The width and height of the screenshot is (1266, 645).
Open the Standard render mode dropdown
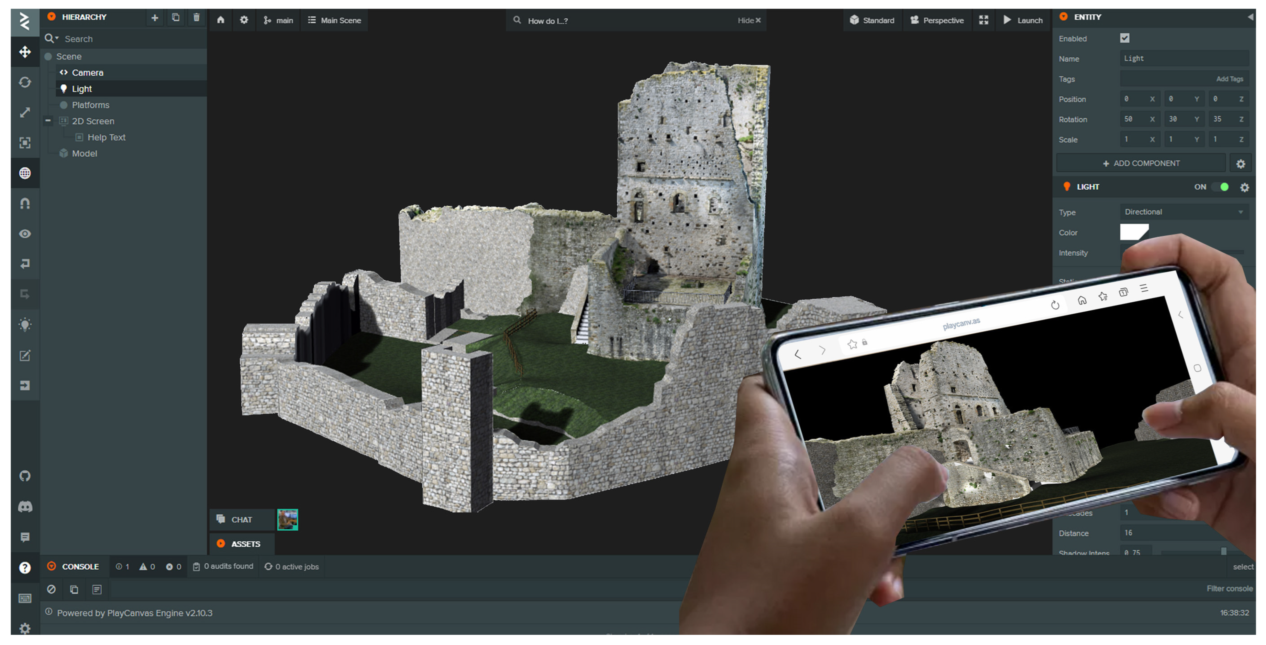pos(873,20)
